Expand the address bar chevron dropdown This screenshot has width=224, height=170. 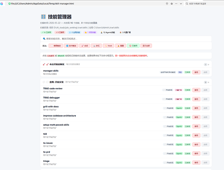coord(181,4)
